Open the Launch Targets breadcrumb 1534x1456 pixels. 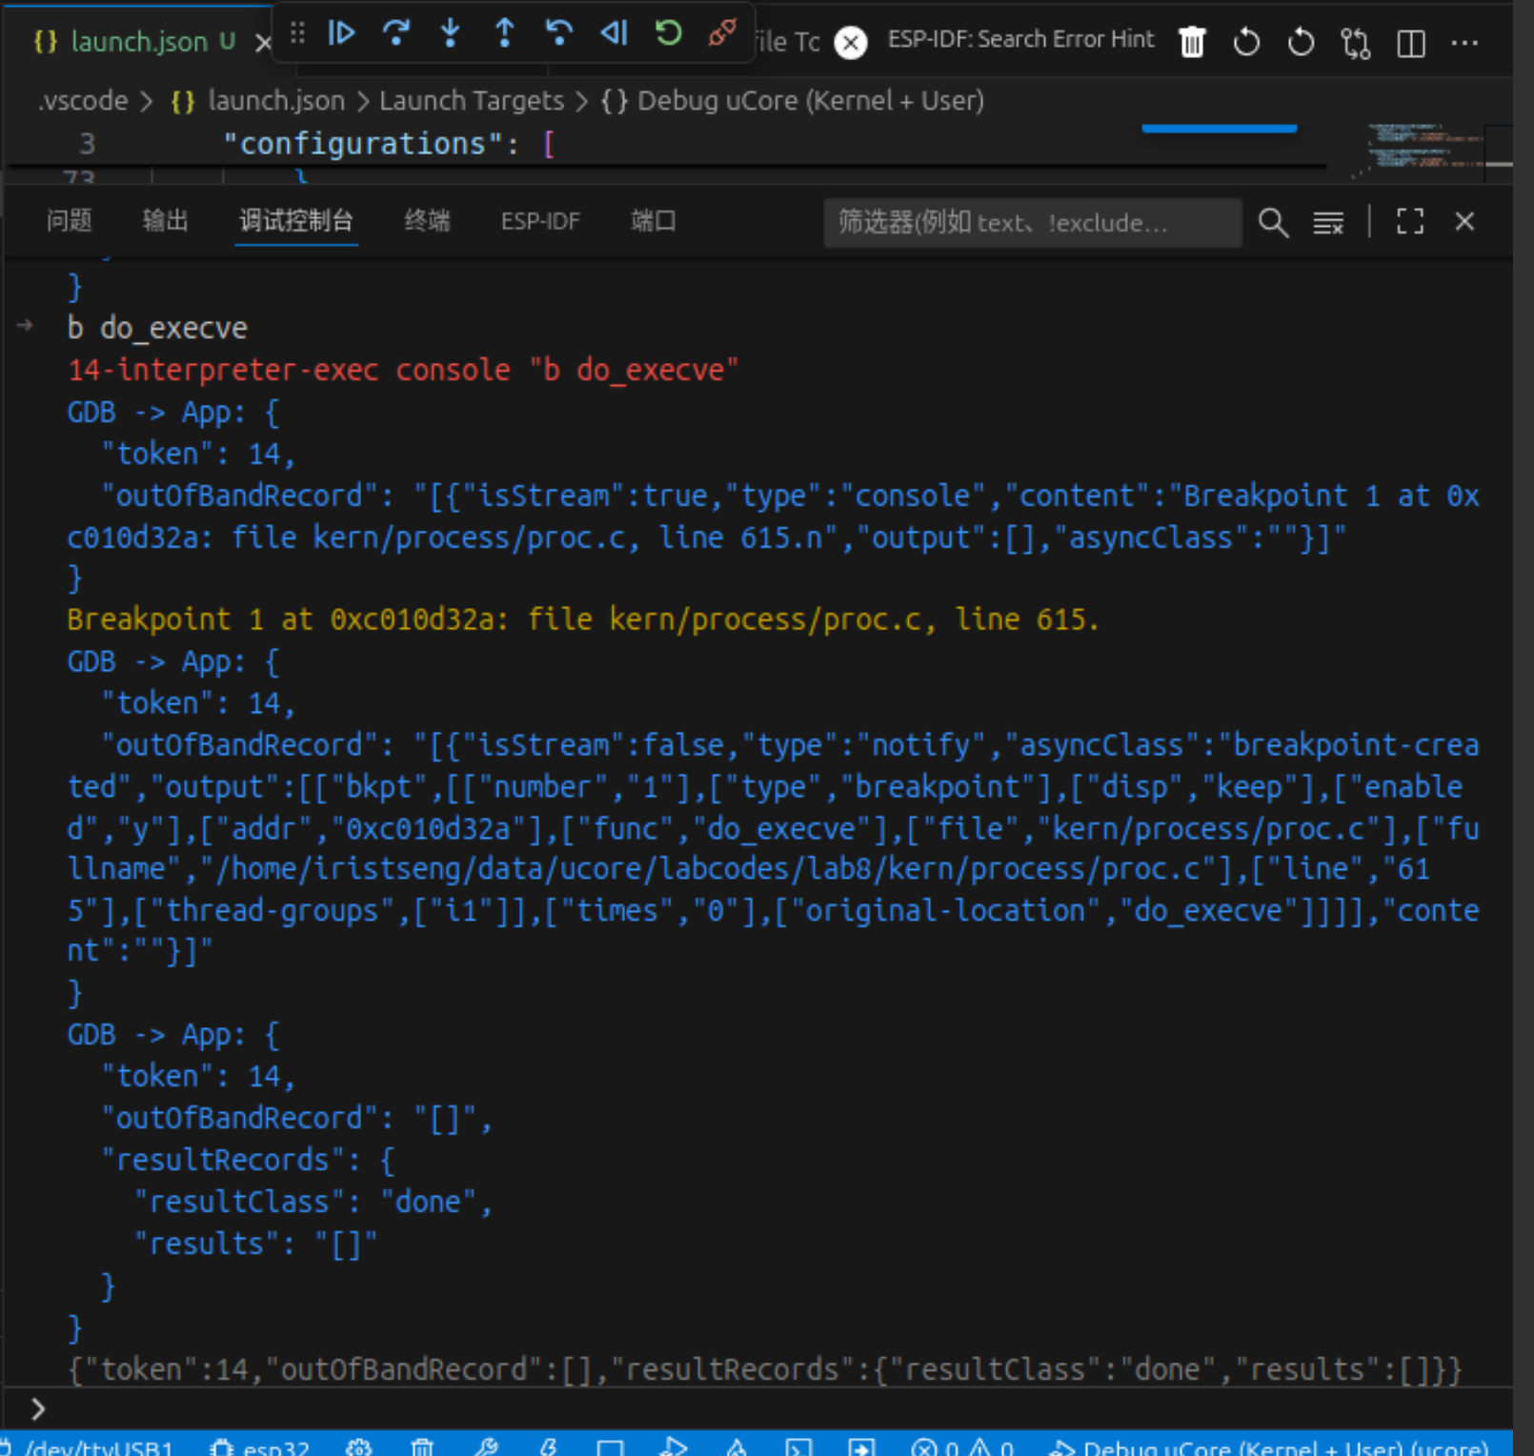(472, 100)
